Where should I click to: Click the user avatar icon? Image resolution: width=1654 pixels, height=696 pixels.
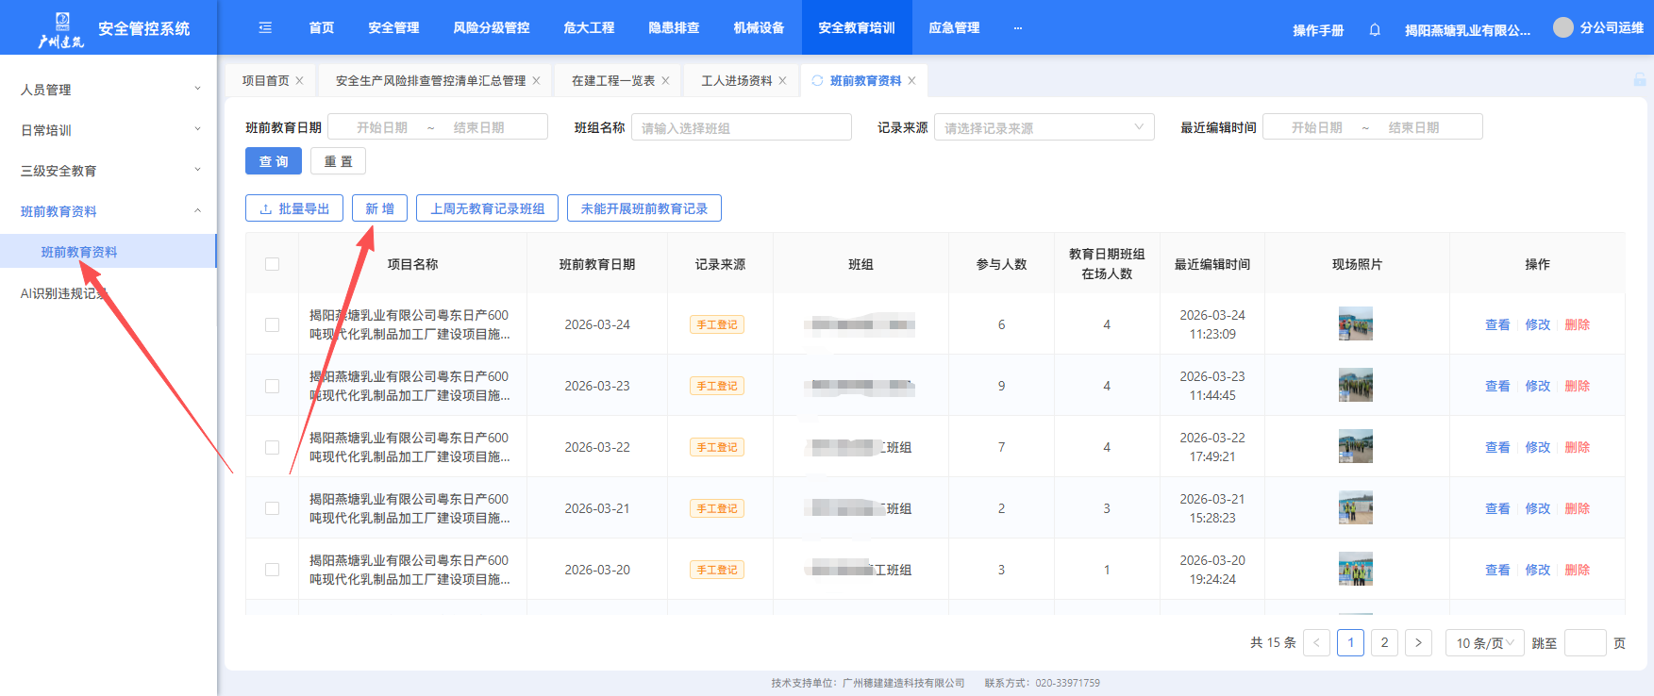tap(1562, 28)
